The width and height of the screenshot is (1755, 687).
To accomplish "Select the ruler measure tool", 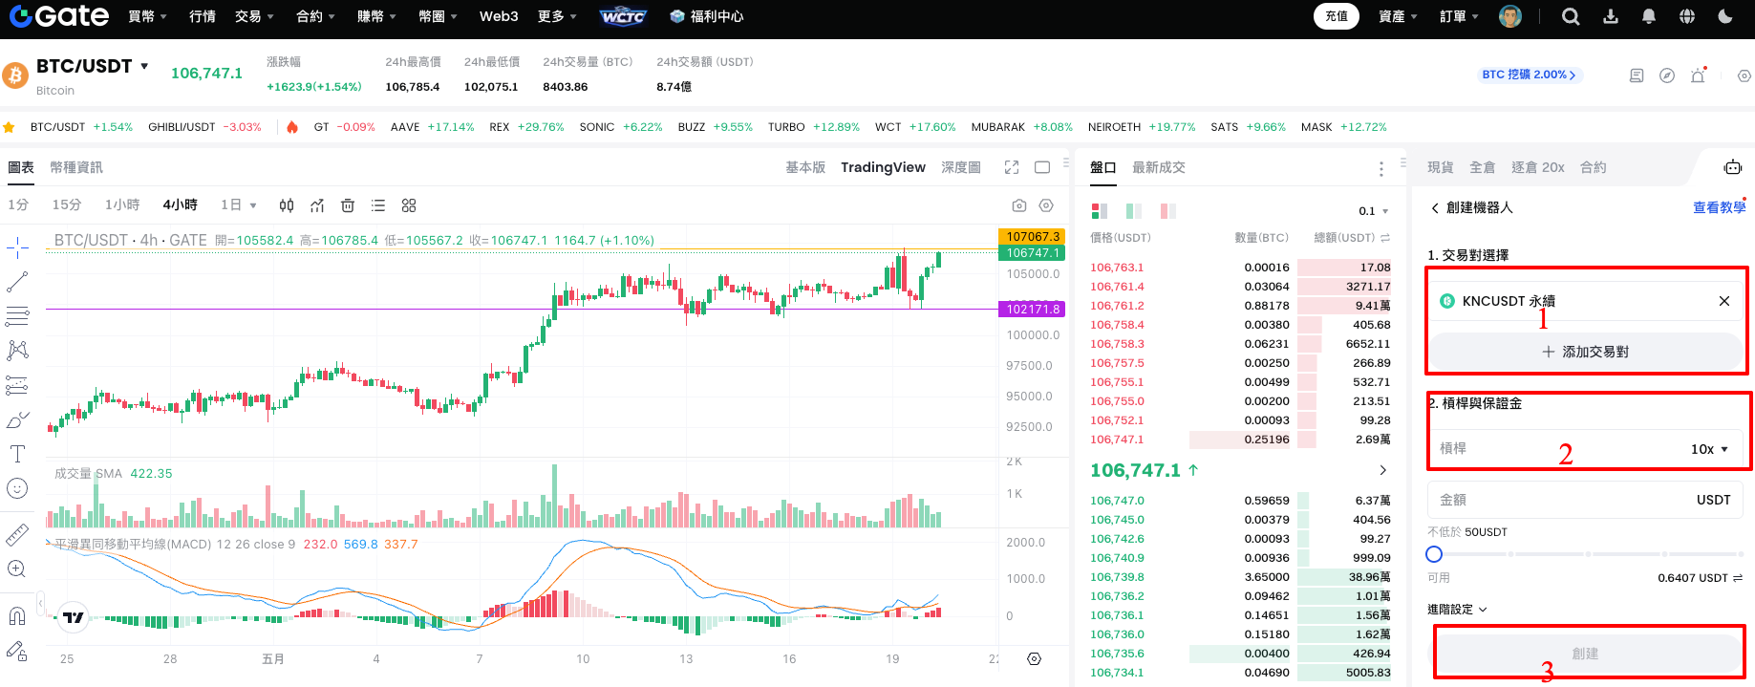I will 17,535.
